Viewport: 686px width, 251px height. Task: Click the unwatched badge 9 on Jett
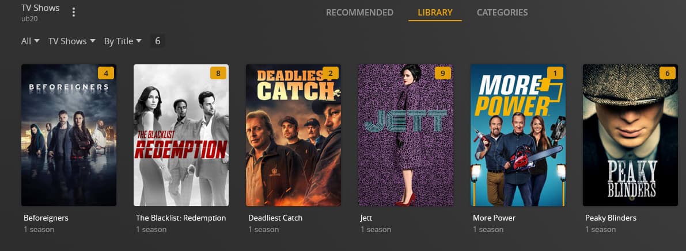point(443,73)
